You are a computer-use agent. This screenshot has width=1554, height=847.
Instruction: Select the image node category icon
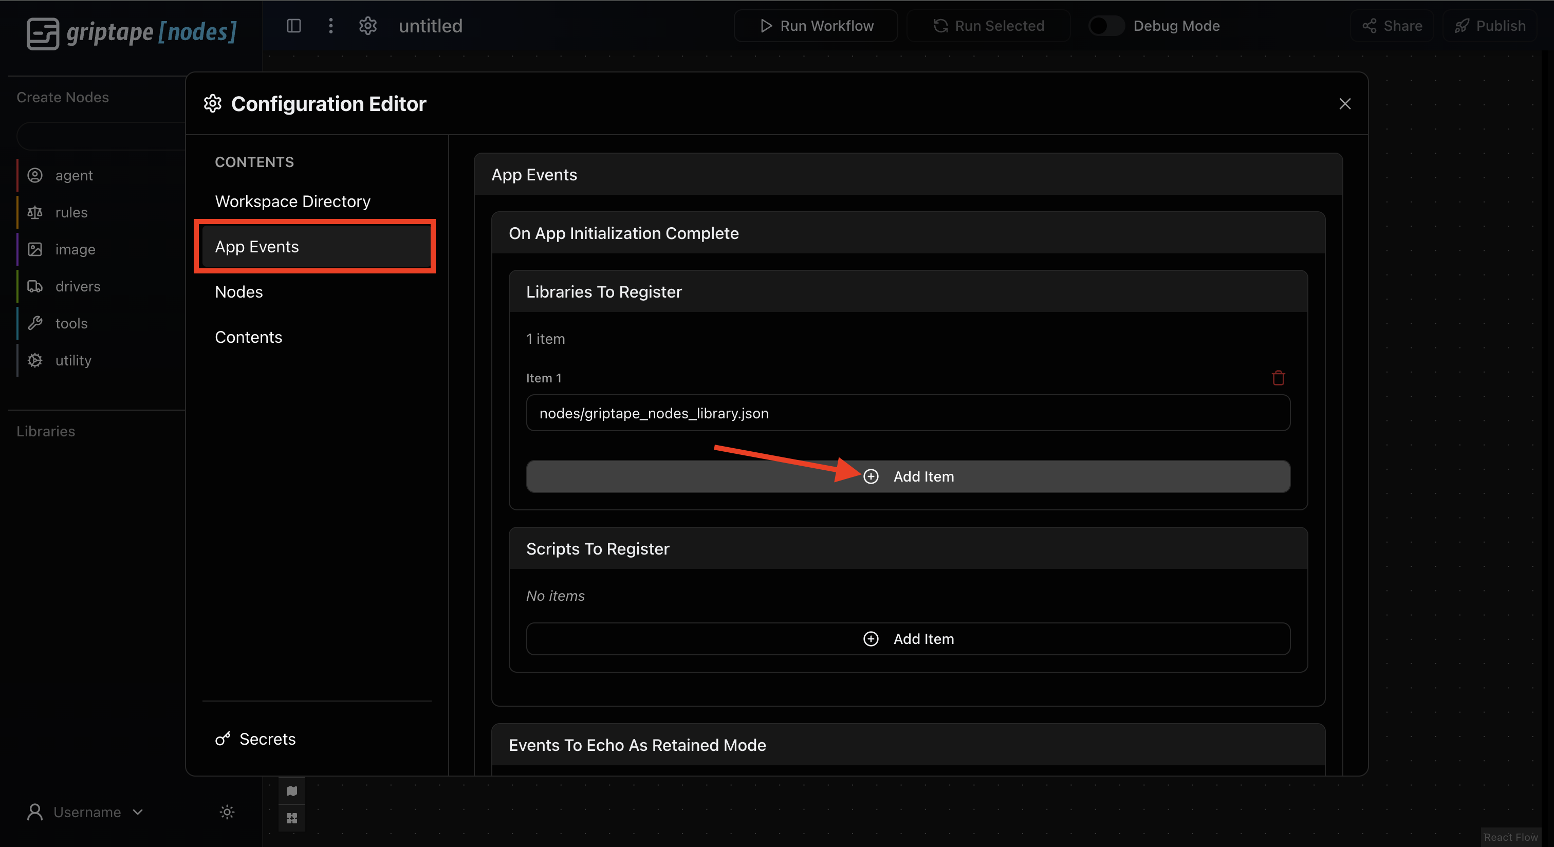point(34,249)
